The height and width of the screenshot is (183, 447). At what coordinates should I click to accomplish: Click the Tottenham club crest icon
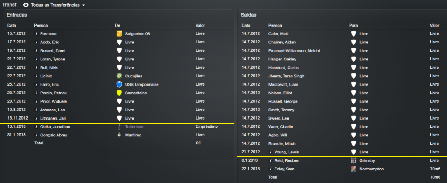tap(119, 127)
